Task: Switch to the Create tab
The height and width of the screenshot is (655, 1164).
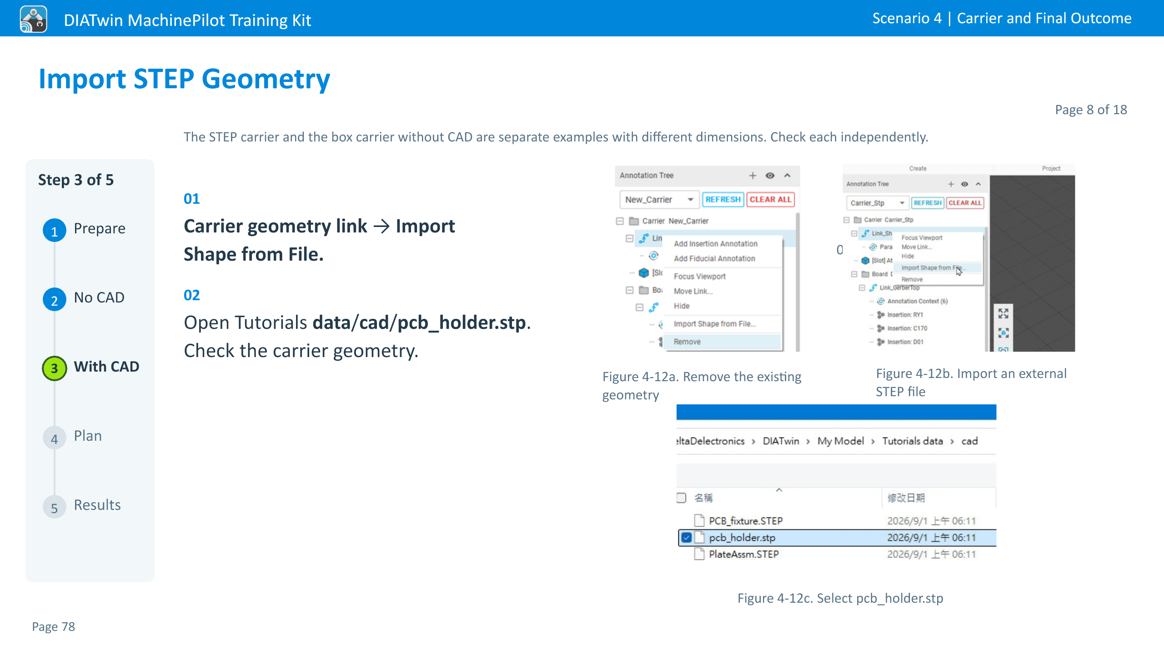Action: coord(918,168)
